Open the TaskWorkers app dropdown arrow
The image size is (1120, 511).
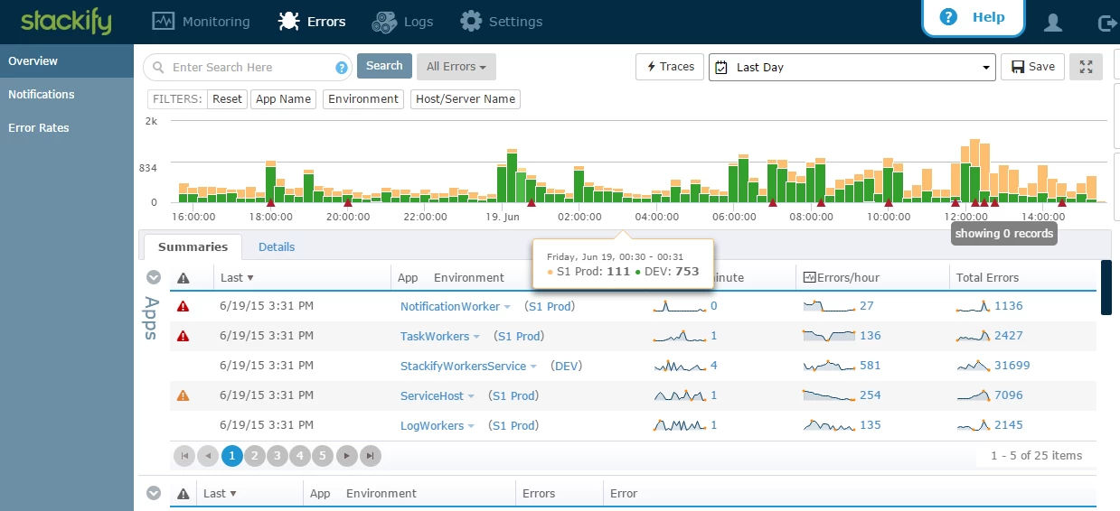point(476,337)
